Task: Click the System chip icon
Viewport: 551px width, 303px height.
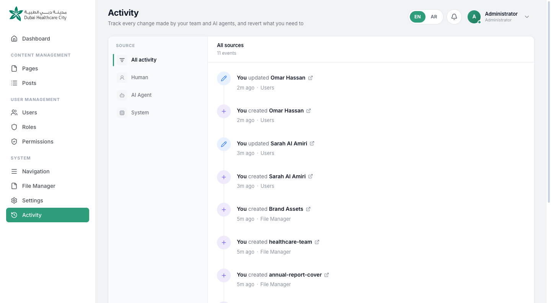Action: 122,113
